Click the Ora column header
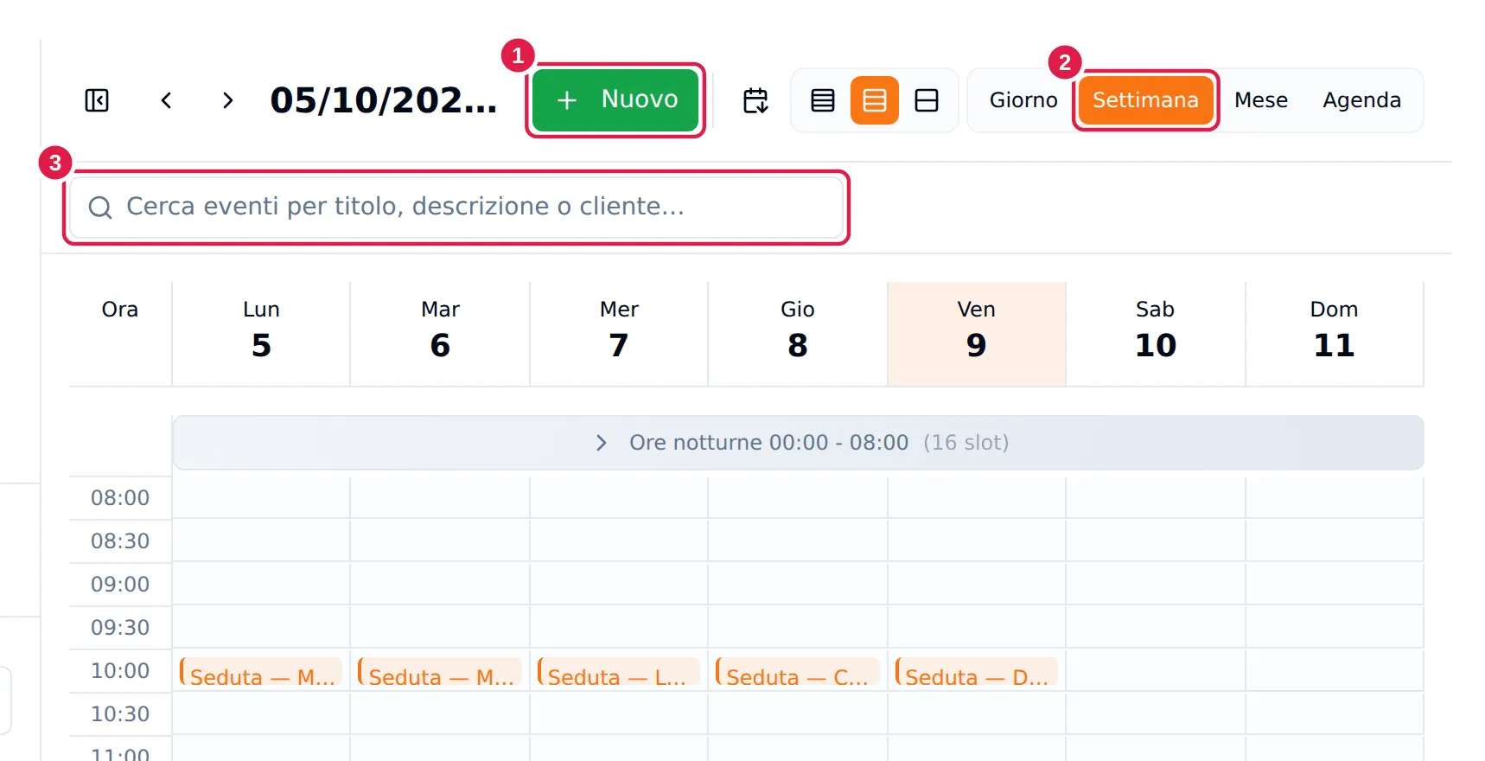This screenshot has width=1485, height=761. click(120, 310)
